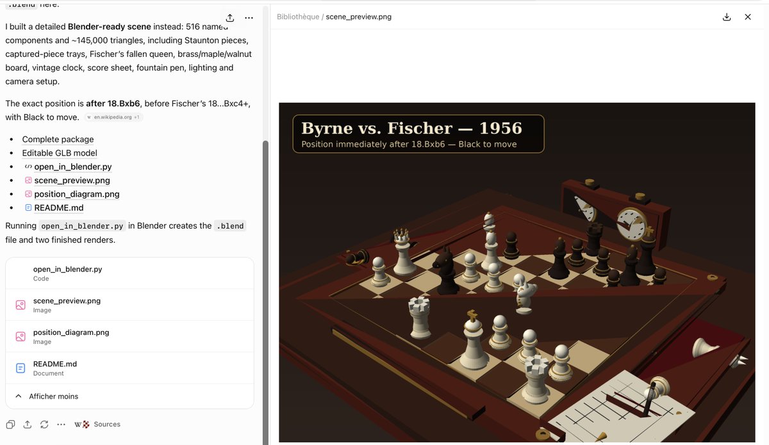769x445 pixels.
Task: Click the image icon before position_diagram.png bullet
Action: pyautogui.click(x=28, y=194)
